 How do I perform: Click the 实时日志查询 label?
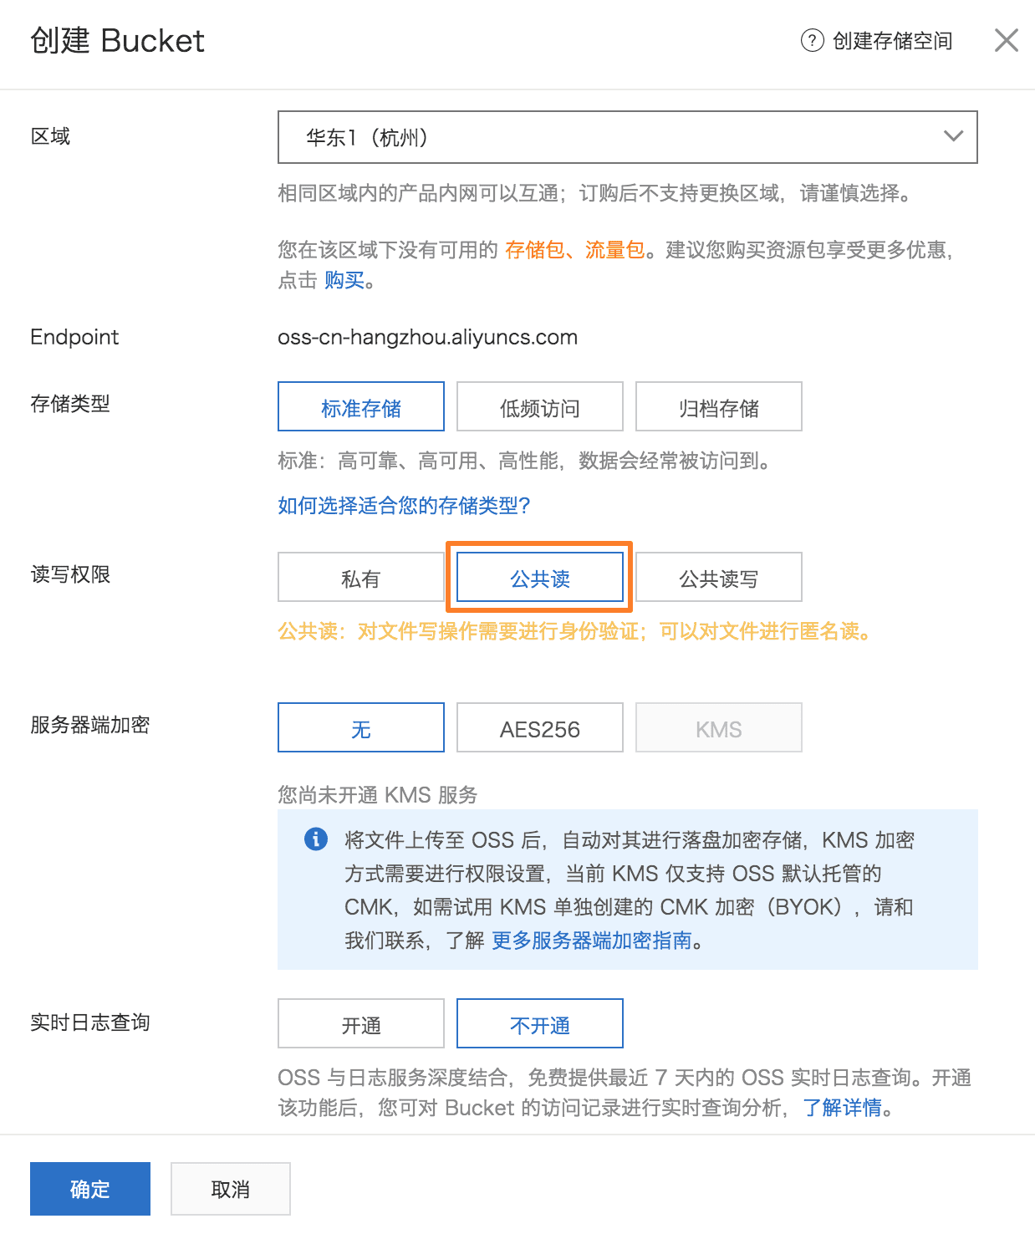[90, 1022]
